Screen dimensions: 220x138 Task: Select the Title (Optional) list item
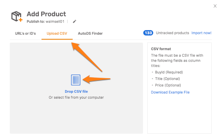[167, 79]
